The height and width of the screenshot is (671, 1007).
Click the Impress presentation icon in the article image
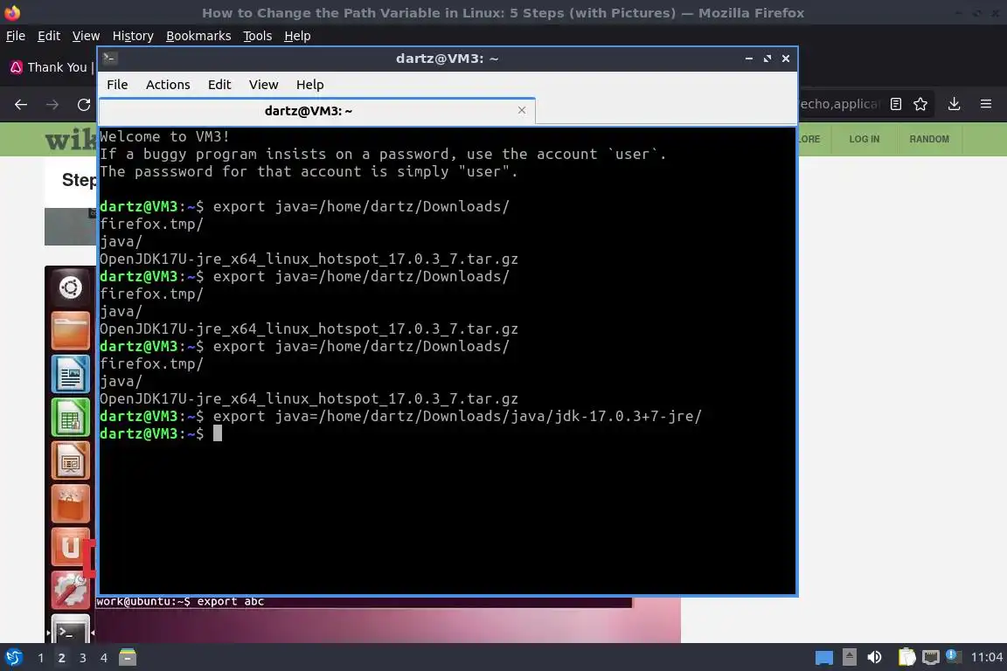pyautogui.click(x=71, y=460)
